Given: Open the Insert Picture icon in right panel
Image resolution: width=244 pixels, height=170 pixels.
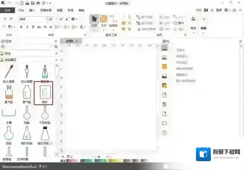Looking at the screenshot, I should click(x=164, y=76).
